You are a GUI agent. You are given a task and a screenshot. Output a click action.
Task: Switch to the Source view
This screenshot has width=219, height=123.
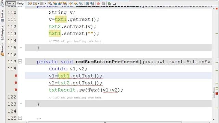[11, 3]
